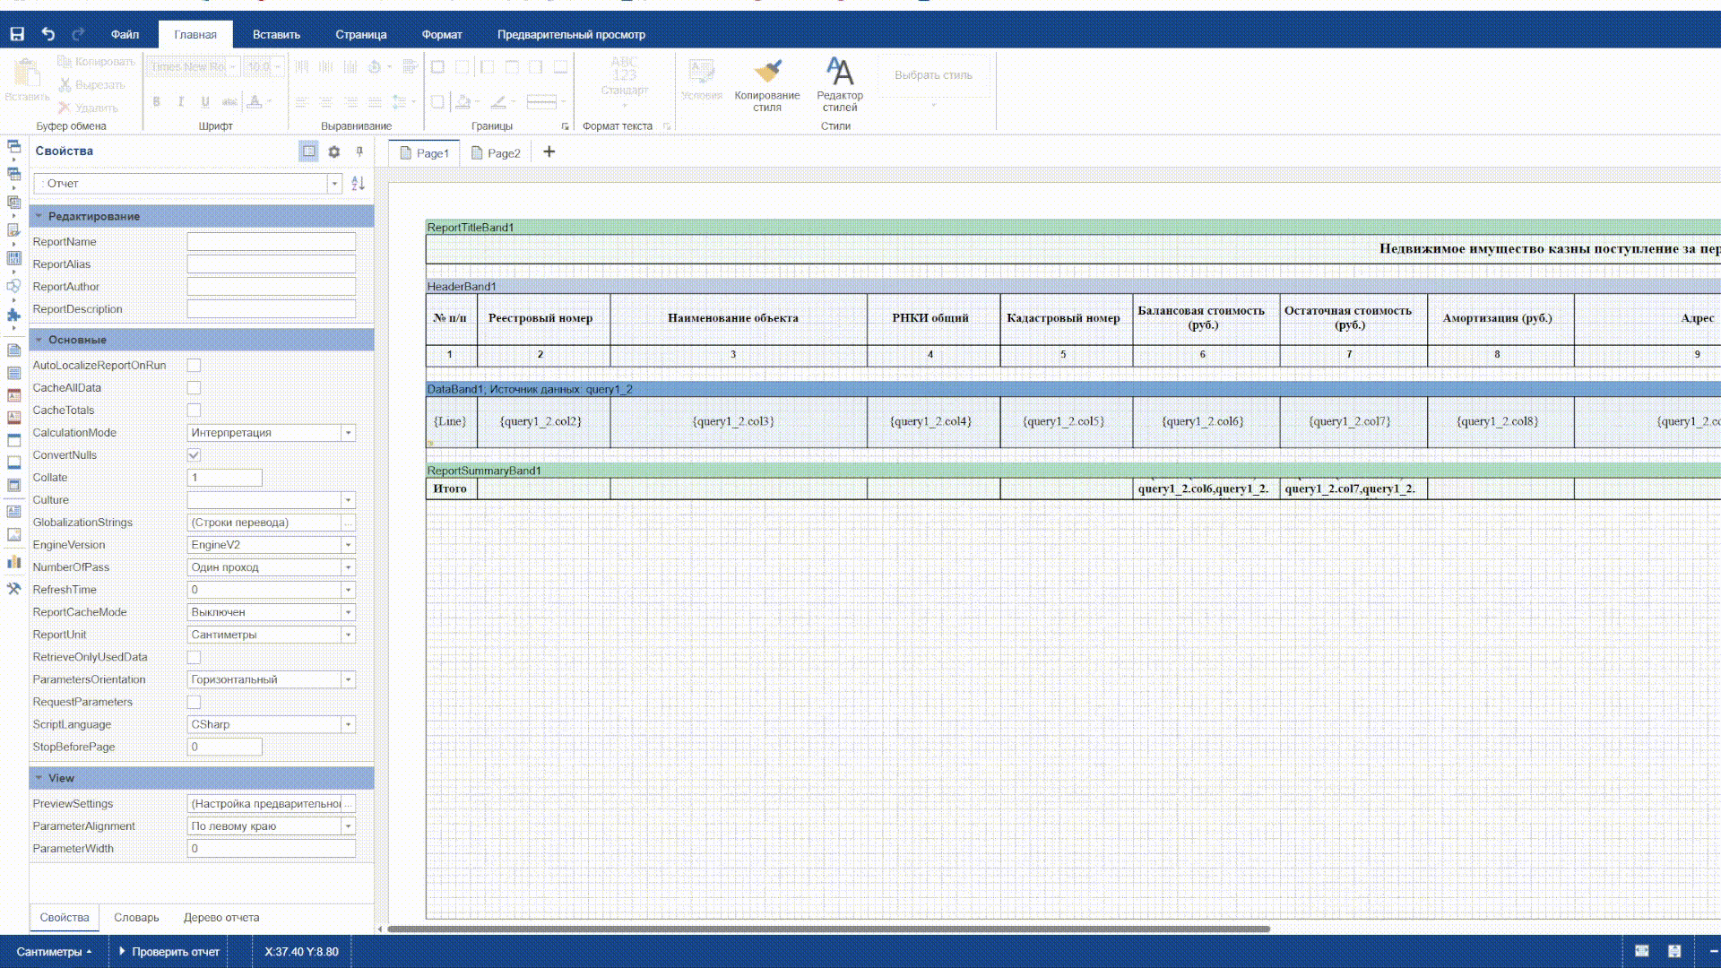This screenshot has width=1721, height=968.
Task: Click the fit one page icon in status bar
Action: (x=1674, y=951)
